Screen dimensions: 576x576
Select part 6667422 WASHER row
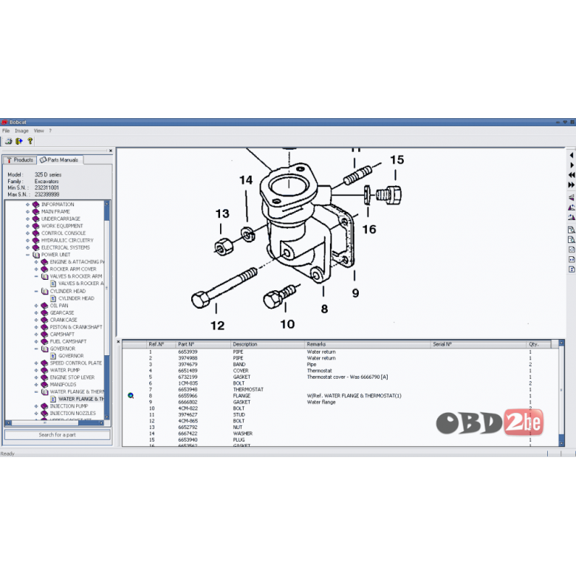(x=340, y=433)
